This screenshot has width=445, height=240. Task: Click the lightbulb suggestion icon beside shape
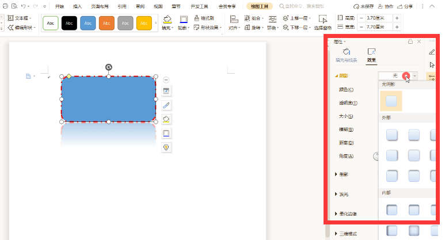click(x=166, y=147)
